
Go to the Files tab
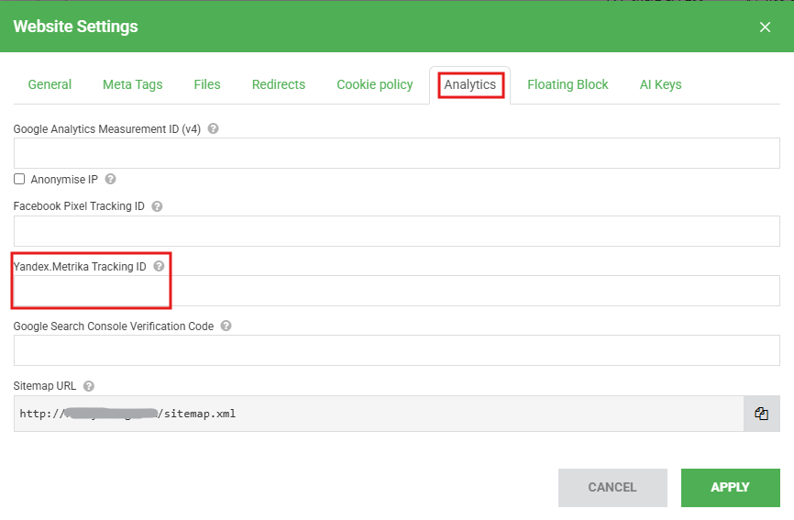point(207,84)
